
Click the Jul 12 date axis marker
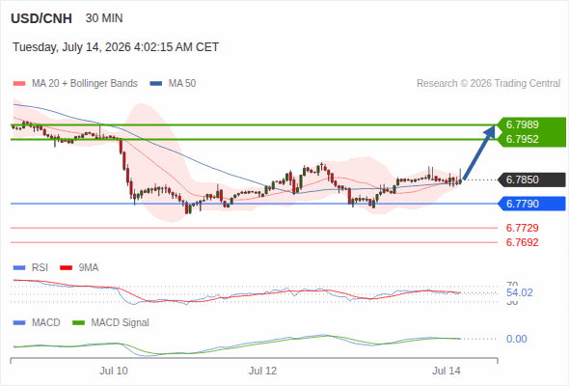[x=262, y=371]
